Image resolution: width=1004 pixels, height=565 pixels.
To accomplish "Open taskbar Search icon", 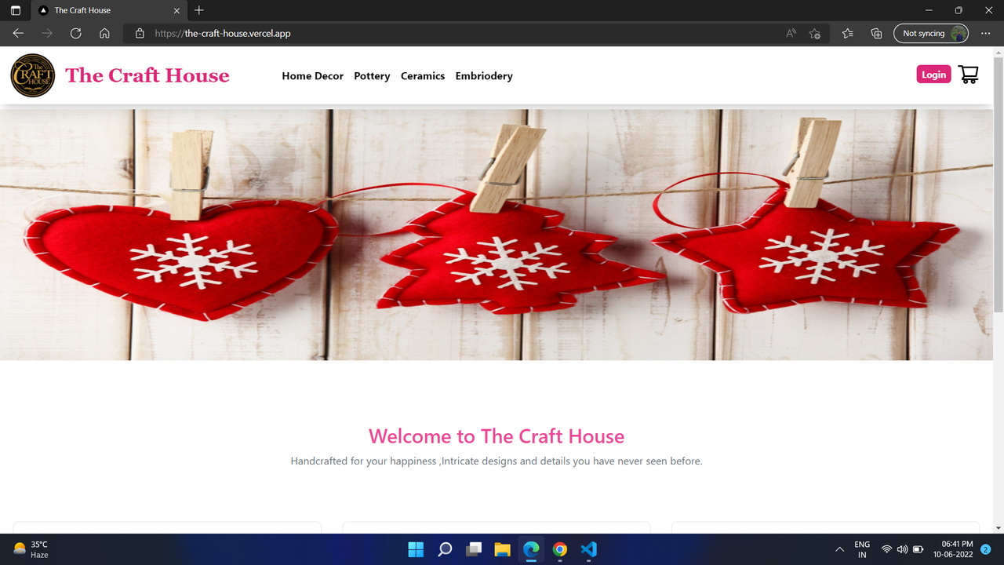I will click(445, 549).
